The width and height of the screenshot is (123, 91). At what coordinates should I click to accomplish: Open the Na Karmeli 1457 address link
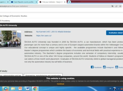(54, 32)
